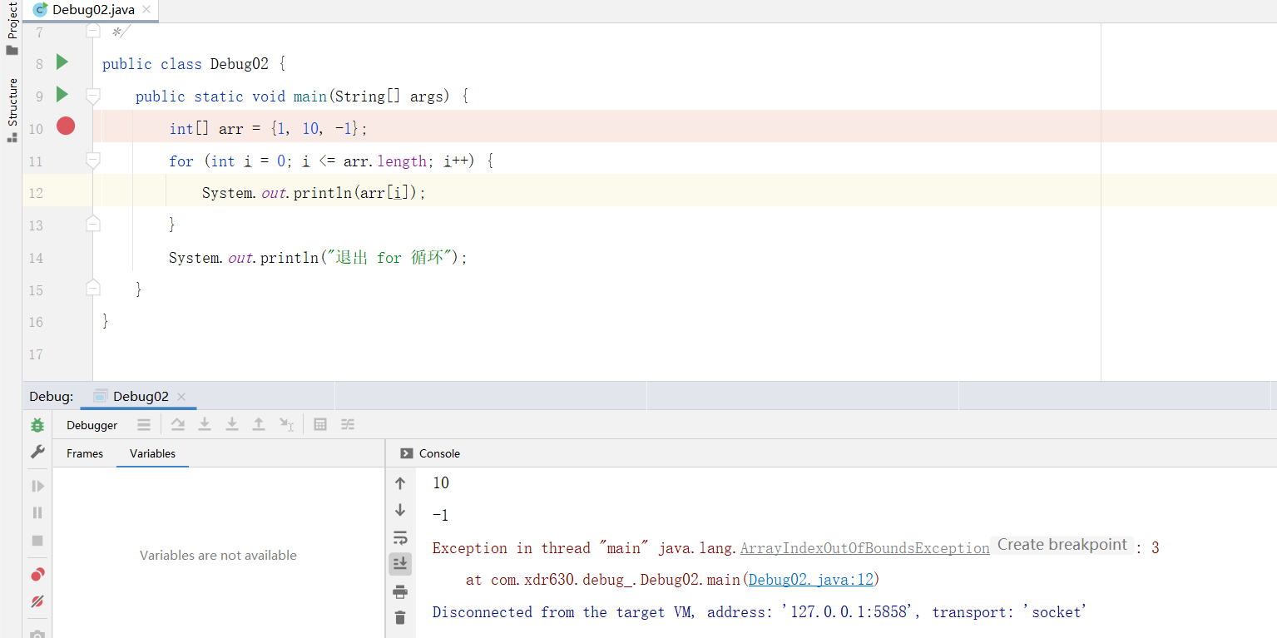The width and height of the screenshot is (1277, 638).
Task: Click the Trace Current Stream Chain icon
Action: click(348, 425)
